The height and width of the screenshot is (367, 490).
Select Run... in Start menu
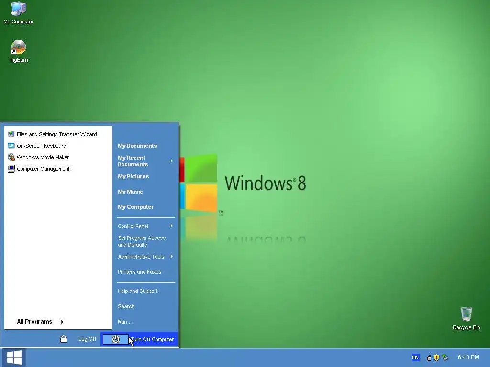(124, 322)
